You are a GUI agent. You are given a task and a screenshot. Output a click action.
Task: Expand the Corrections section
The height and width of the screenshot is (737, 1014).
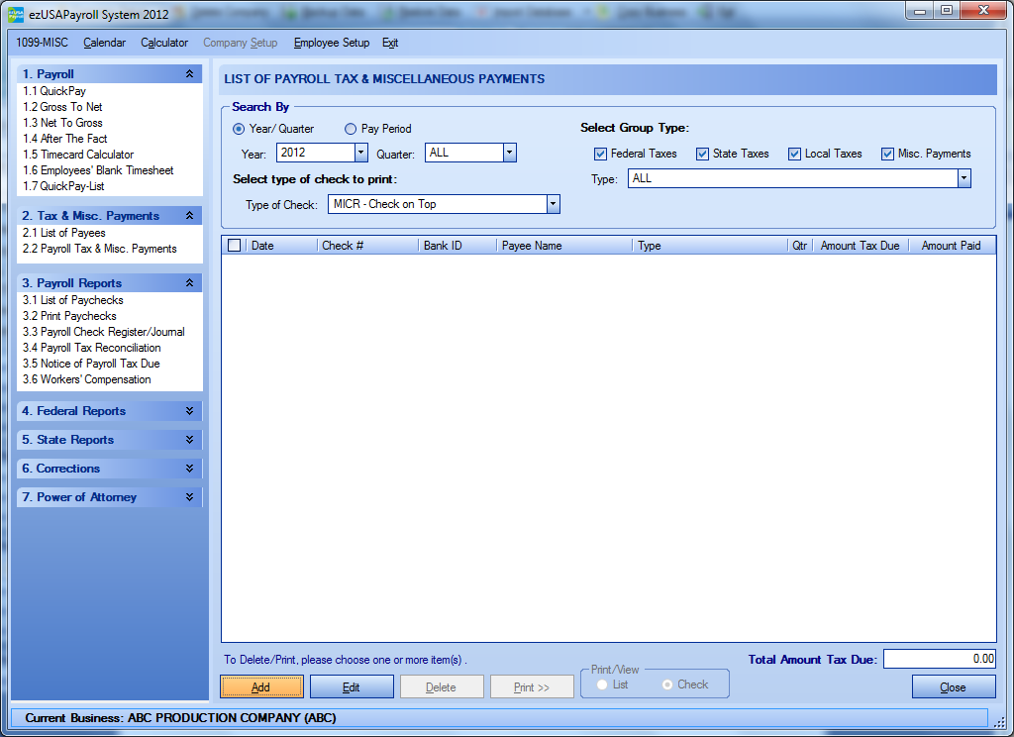pyautogui.click(x=189, y=469)
